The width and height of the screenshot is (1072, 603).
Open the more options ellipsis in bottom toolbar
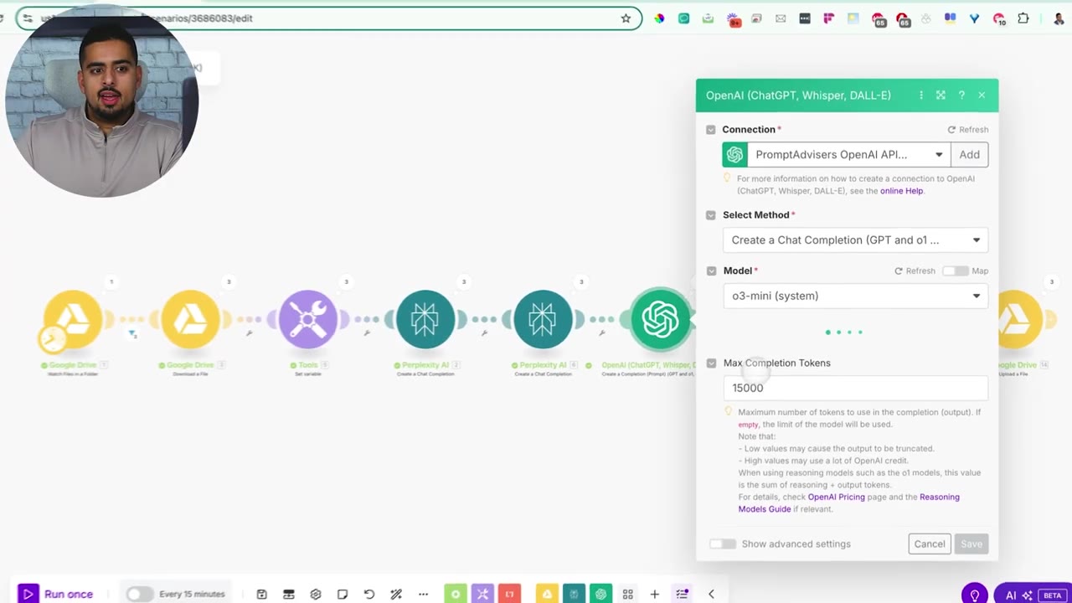(x=423, y=594)
